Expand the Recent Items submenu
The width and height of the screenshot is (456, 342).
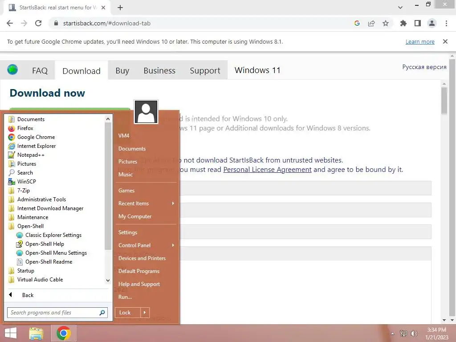coord(146,204)
